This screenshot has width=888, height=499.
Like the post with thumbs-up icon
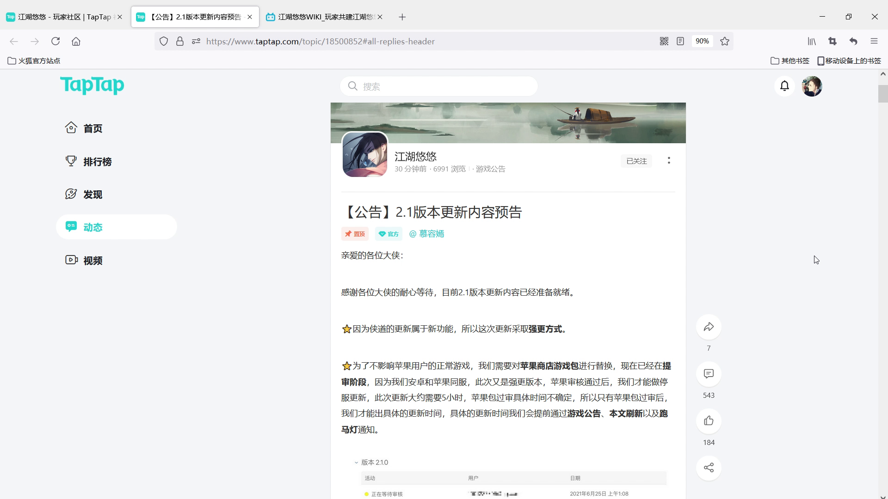point(709,421)
